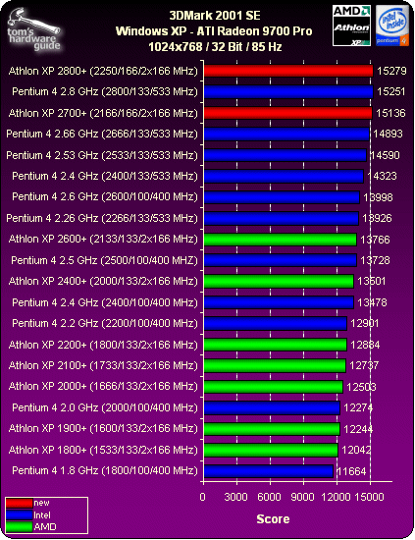
Task: Click the Pentium 4 2.4 GHz (2400/100/400 MHz) label
Action: (105, 302)
